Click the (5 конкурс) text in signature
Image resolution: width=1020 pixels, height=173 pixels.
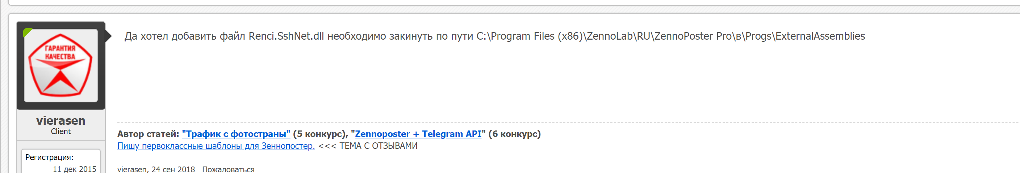pyautogui.click(x=320, y=134)
